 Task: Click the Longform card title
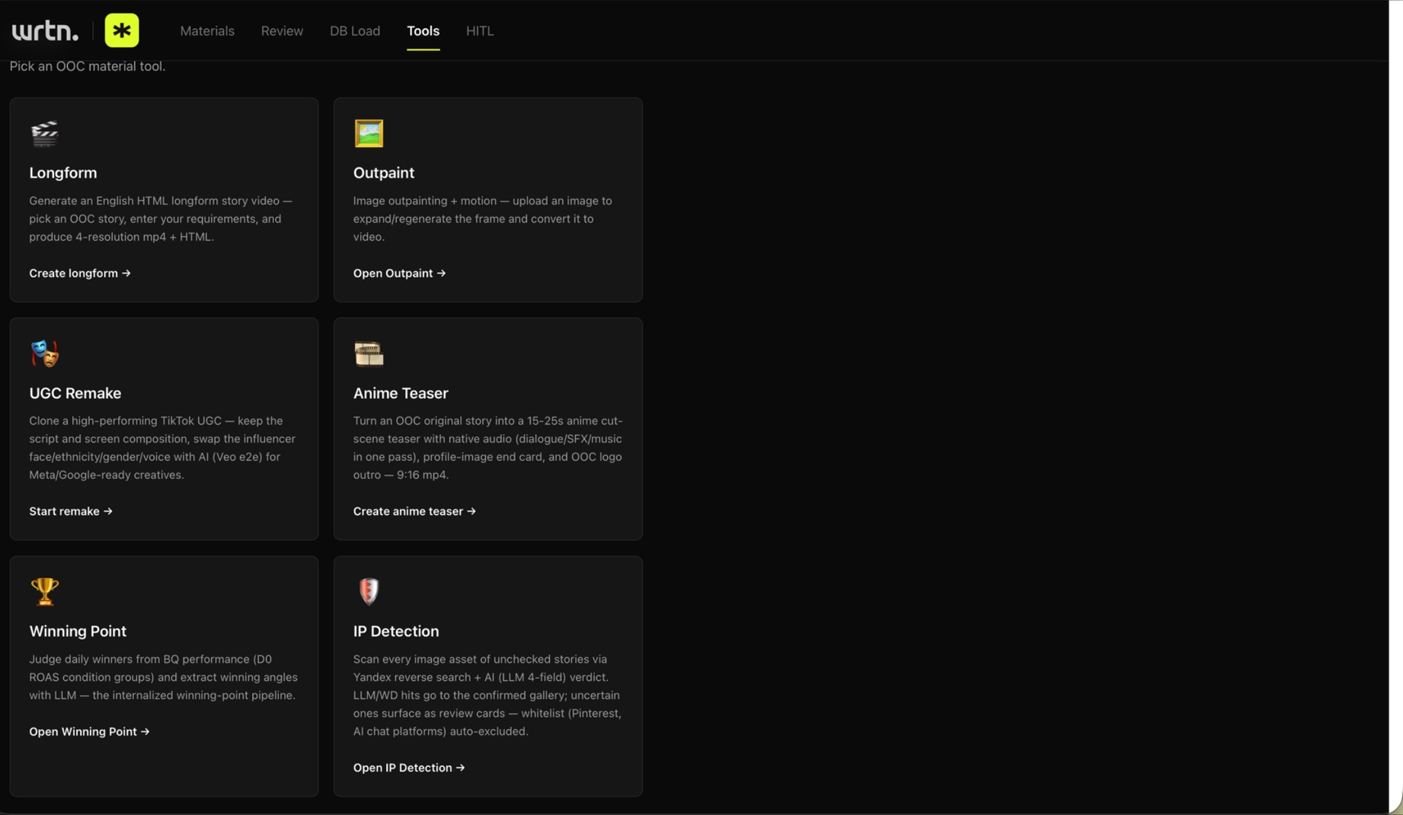coord(63,173)
